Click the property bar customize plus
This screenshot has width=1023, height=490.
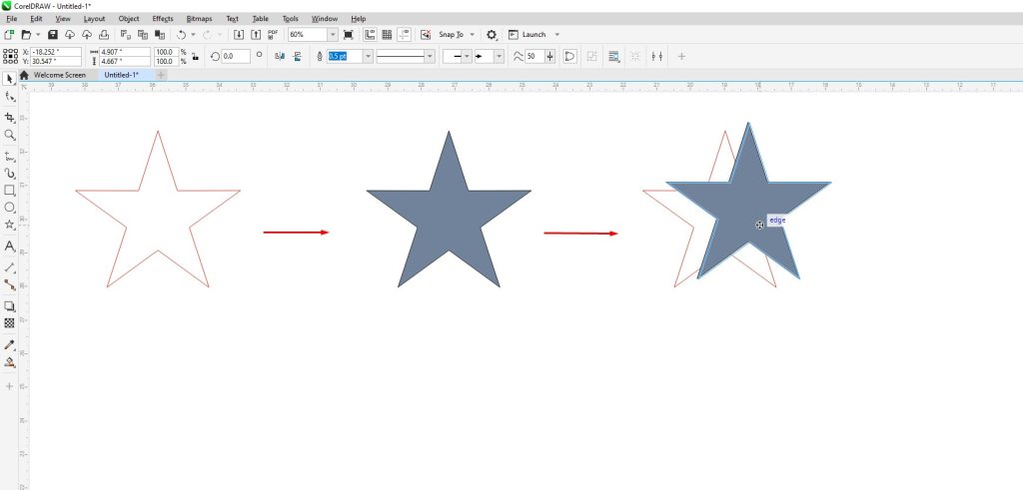[681, 57]
